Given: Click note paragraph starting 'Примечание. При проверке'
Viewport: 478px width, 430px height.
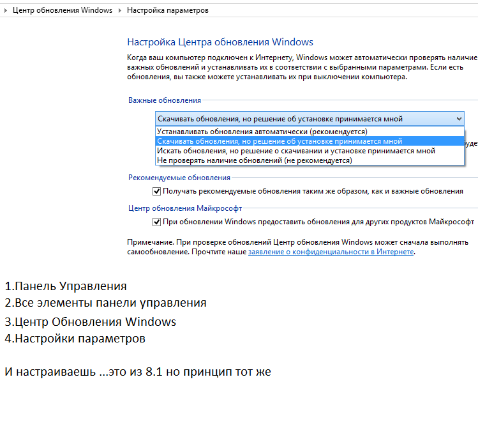Looking at the screenshot, I should 297,247.
